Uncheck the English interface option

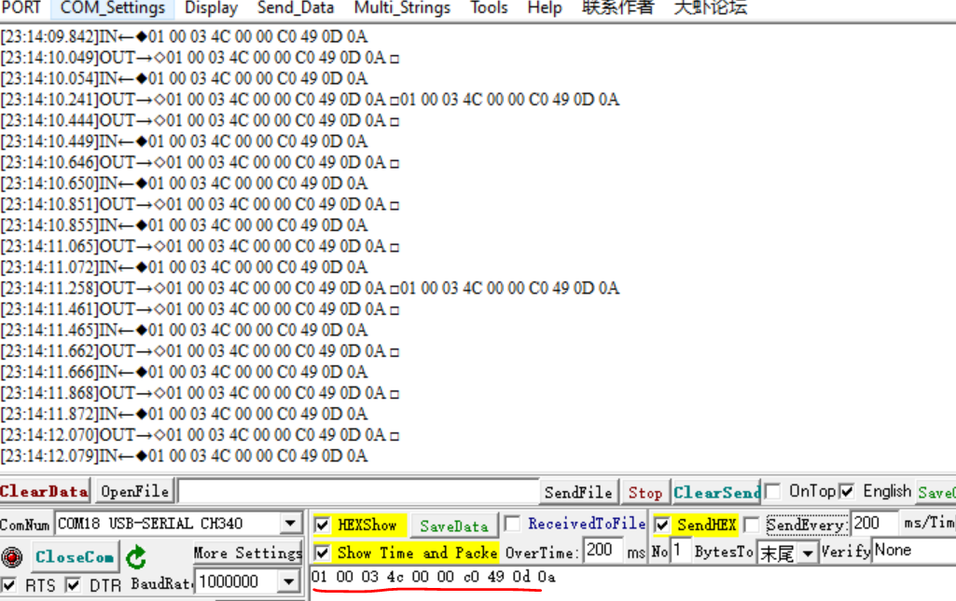click(845, 491)
